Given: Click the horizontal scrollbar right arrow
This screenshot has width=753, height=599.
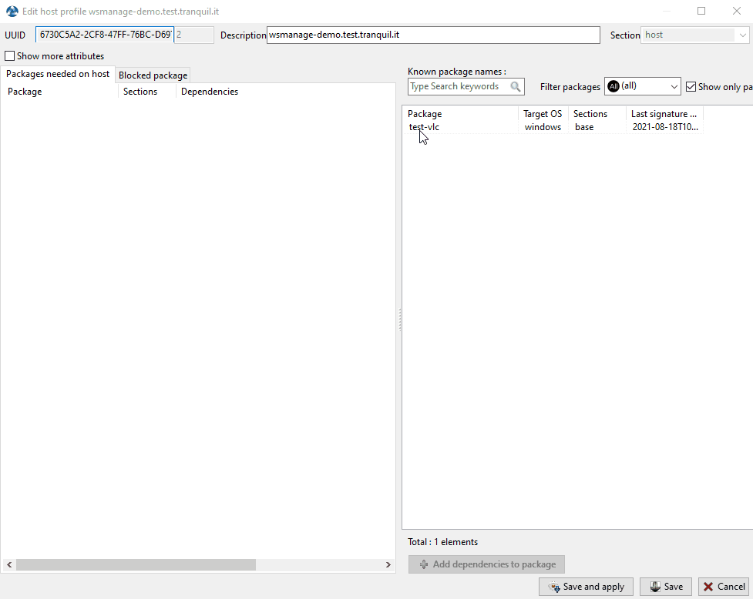Looking at the screenshot, I should click(x=388, y=565).
